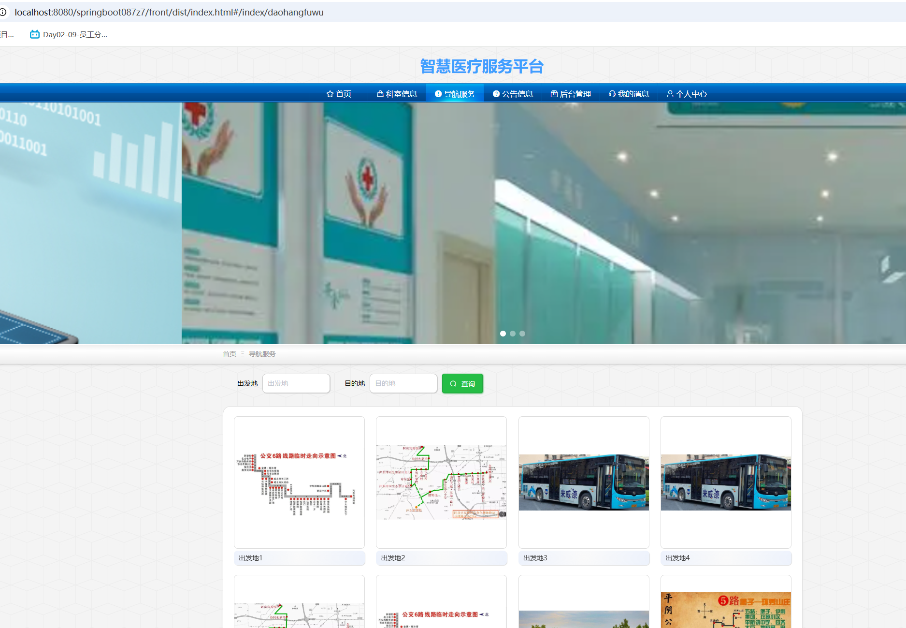906x628 pixels.
Task: Open the 公告信息 menu item
Action: click(513, 94)
